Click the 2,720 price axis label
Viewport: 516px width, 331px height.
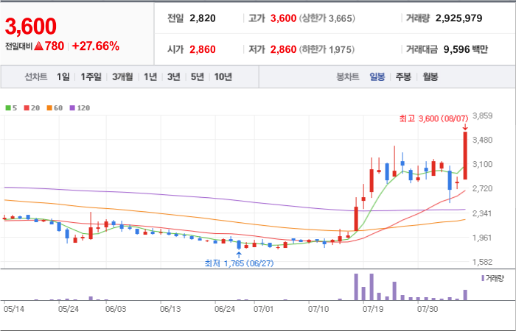pos(482,188)
